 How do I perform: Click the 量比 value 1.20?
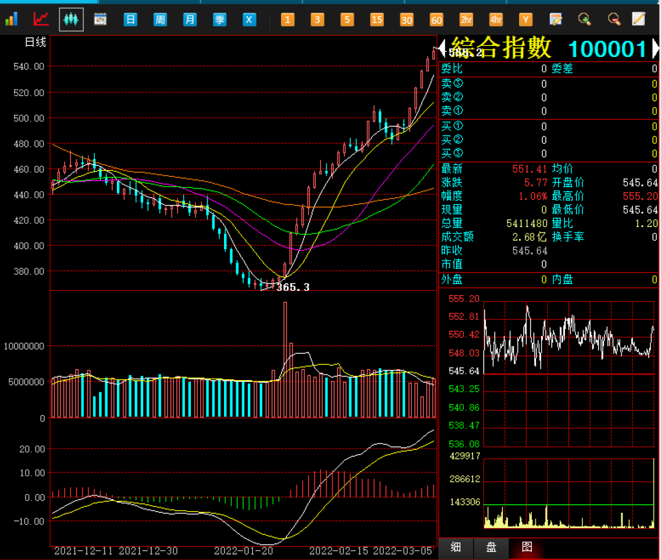[x=646, y=223]
